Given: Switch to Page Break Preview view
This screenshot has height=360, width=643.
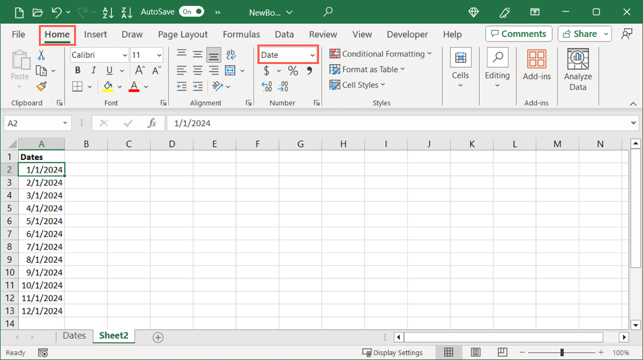Looking at the screenshot, I should 502,352.
